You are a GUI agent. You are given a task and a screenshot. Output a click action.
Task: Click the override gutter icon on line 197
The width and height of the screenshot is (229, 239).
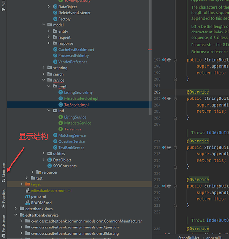(x=164, y=60)
